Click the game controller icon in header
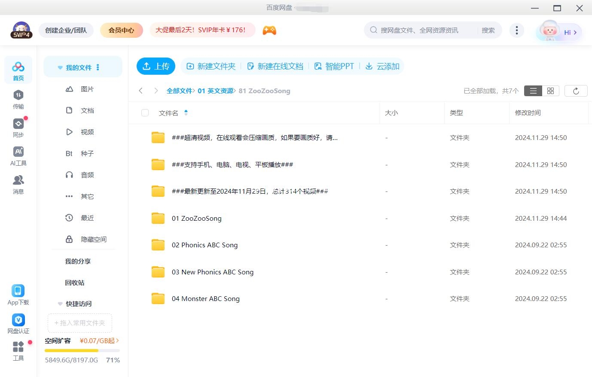 [x=269, y=30]
